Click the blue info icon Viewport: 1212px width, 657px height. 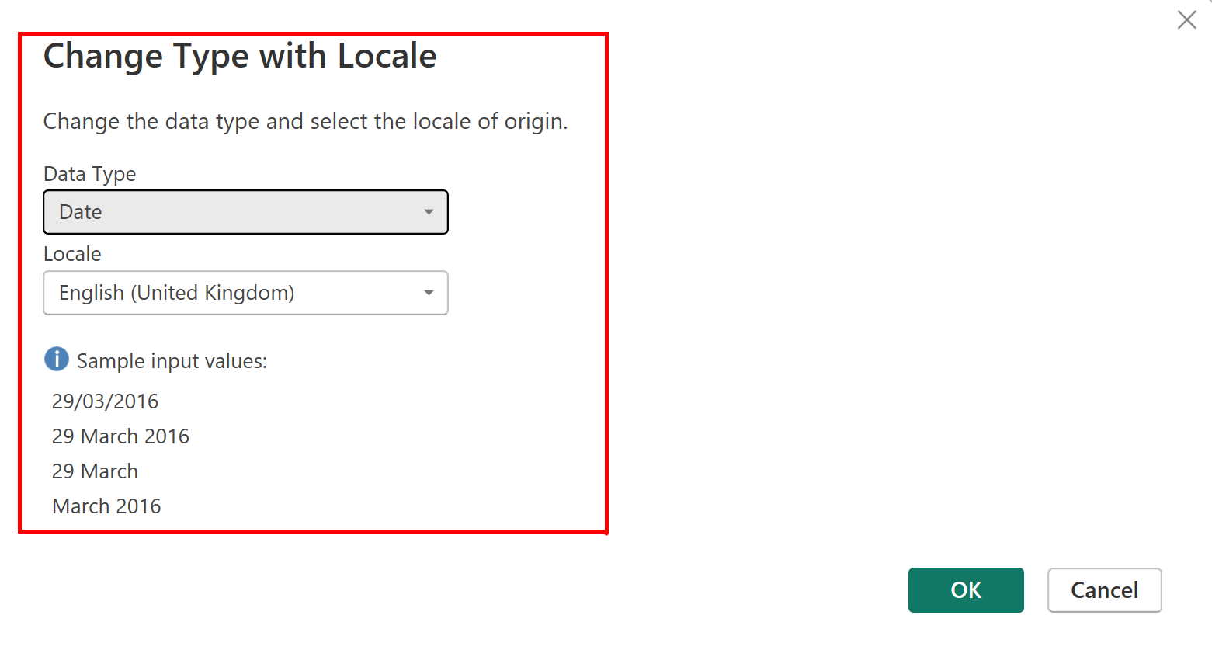(57, 360)
